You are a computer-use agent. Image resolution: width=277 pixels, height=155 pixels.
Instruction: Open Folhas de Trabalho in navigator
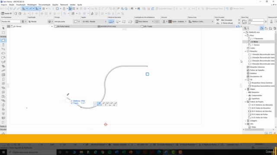click(x=257, y=70)
